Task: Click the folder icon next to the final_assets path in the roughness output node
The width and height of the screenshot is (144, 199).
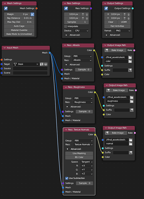Action: pos(132,97)
